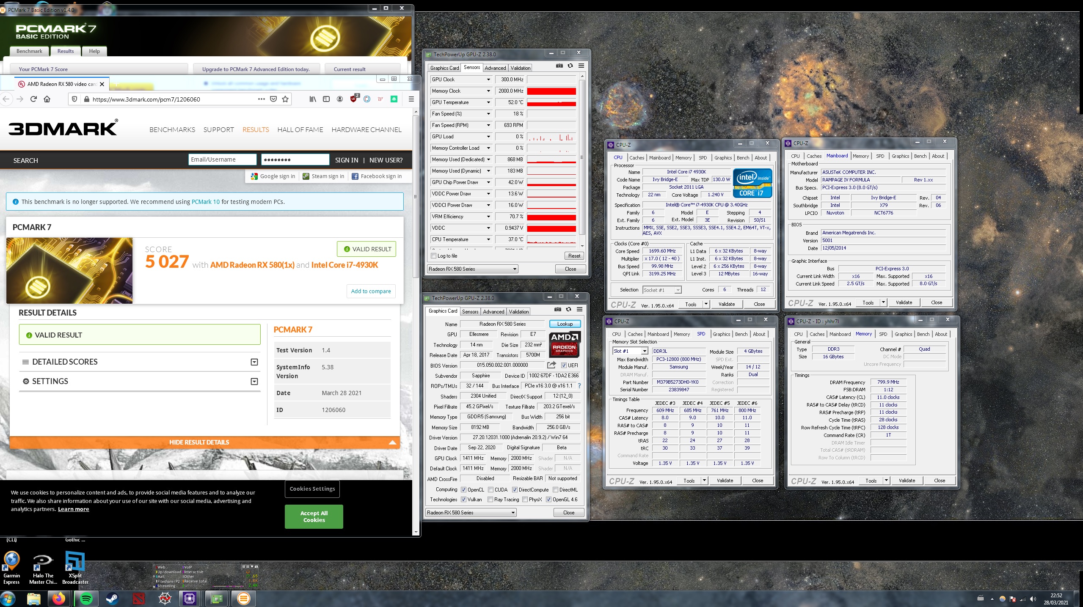This screenshot has width=1083, height=607.
Task: Open the GPU Temperature sensor dropdown arrow
Action: pos(488,102)
